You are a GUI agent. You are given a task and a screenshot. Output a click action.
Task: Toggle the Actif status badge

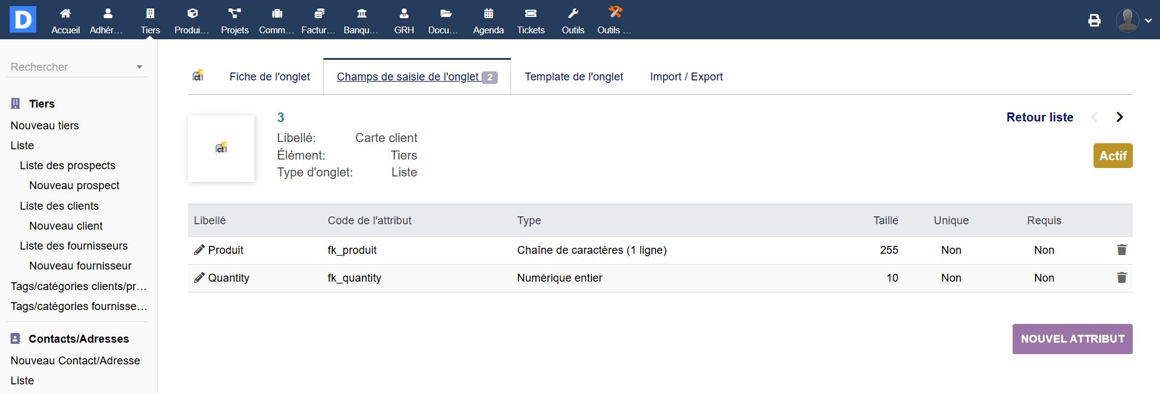point(1112,156)
